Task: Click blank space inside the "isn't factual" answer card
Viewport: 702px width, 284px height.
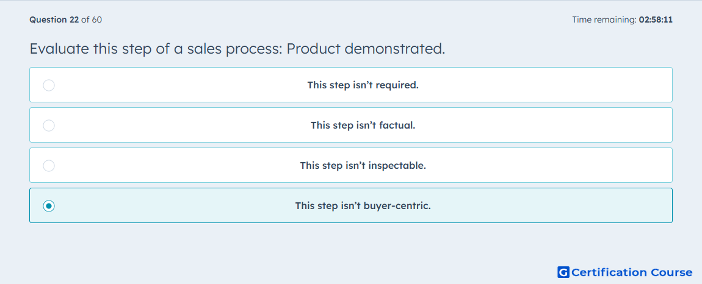Action: point(537,125)
